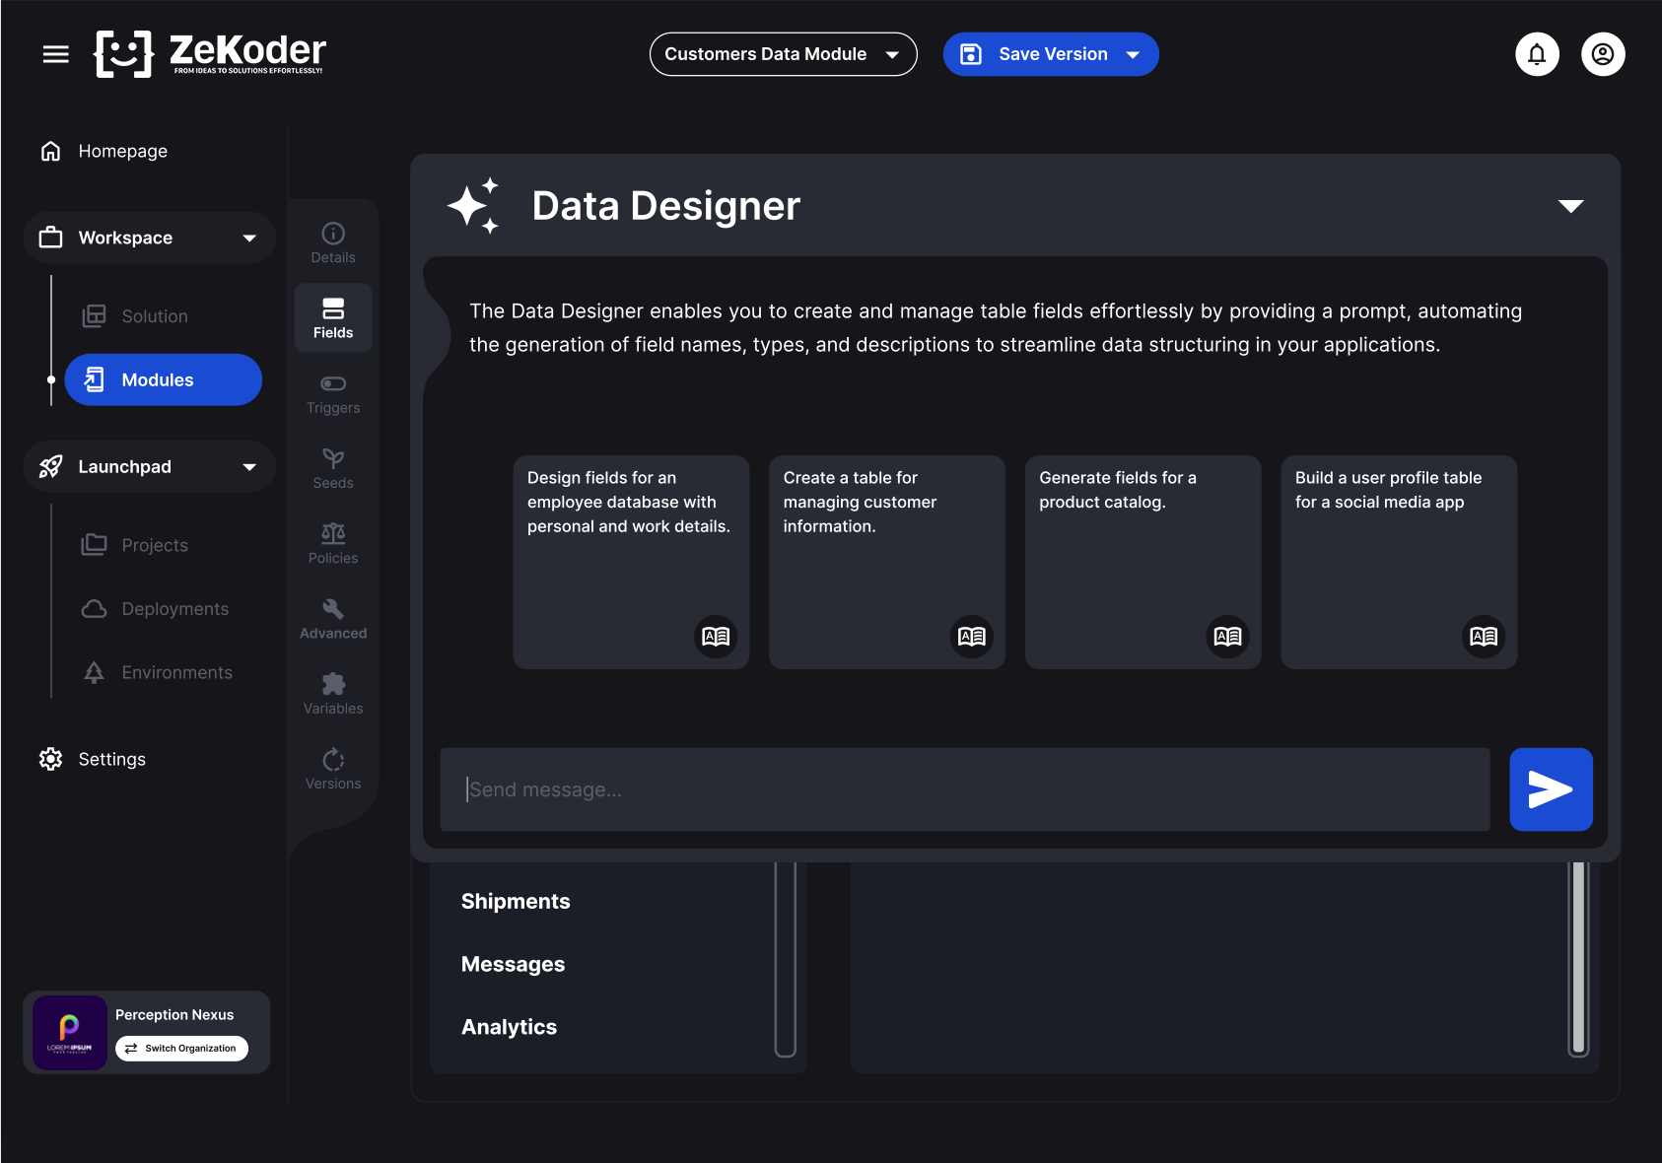Select the Modules item
Image resolution: width=1662 pixels, height=1163 pixels.
(164, 379)
